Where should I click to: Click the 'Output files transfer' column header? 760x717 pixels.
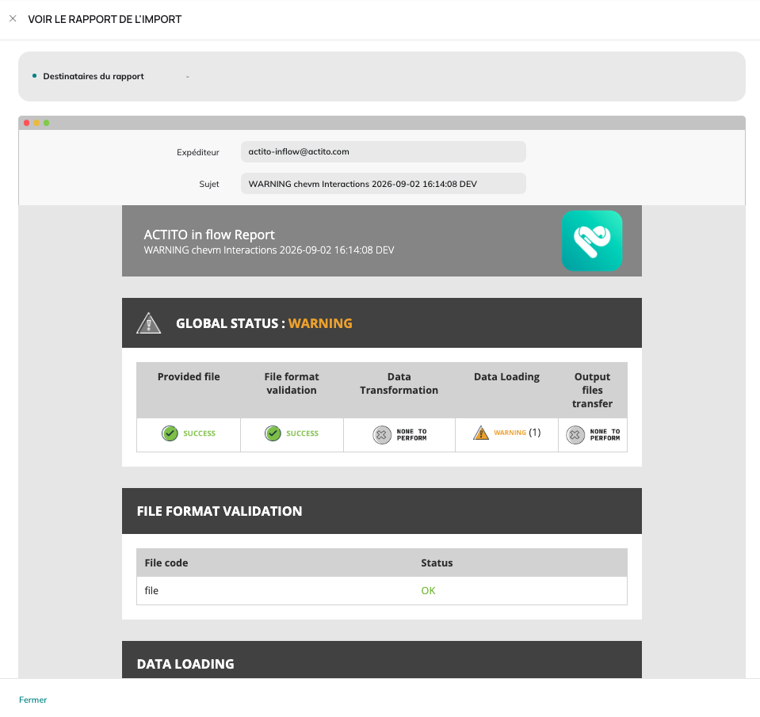click(x=592, y=390)
